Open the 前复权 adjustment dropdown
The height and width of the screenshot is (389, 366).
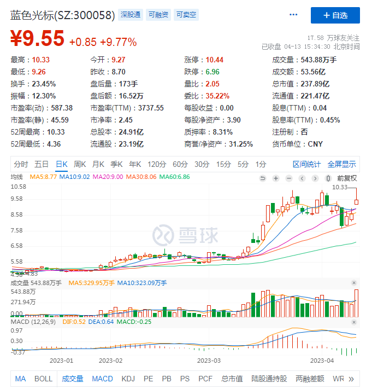347,178
